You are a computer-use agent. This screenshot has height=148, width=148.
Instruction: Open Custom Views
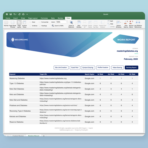pyautogui.click(x=24, y=24)
